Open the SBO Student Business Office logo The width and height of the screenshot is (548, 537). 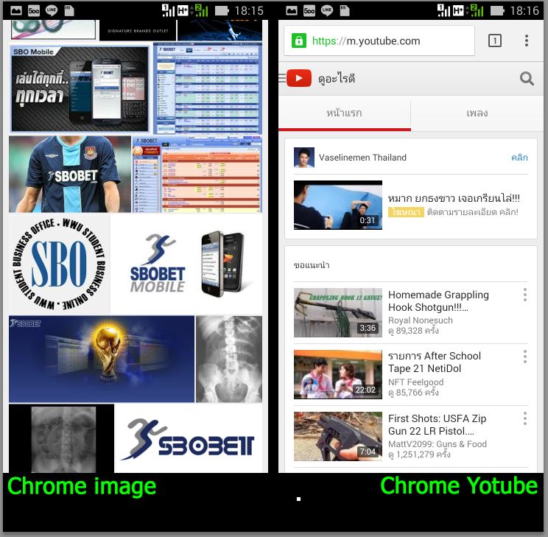coord(59,264)
